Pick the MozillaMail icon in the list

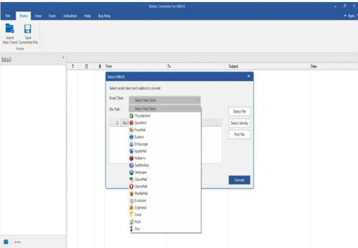coord(131,193)
